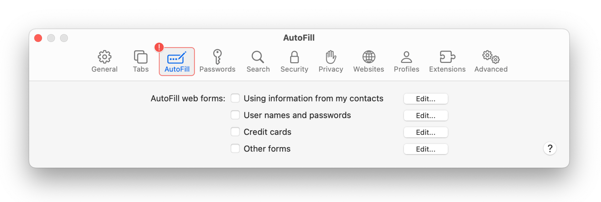Screen dimensions: 601x202
Task: Select the Profiles icon
Action: click(x=406, y=61)
